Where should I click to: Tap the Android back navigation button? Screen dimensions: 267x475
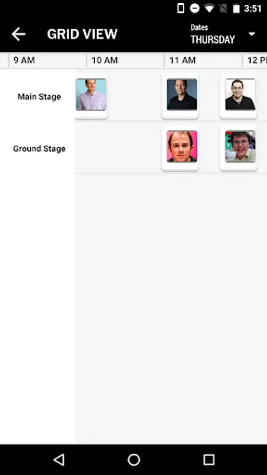pyautogui.click(x=59, y=460)
